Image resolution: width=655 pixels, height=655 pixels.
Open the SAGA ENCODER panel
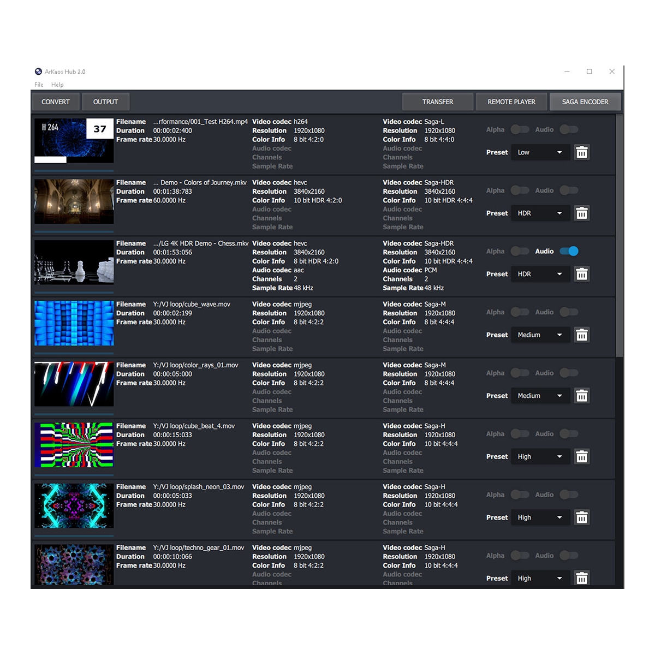click(585, 102)
